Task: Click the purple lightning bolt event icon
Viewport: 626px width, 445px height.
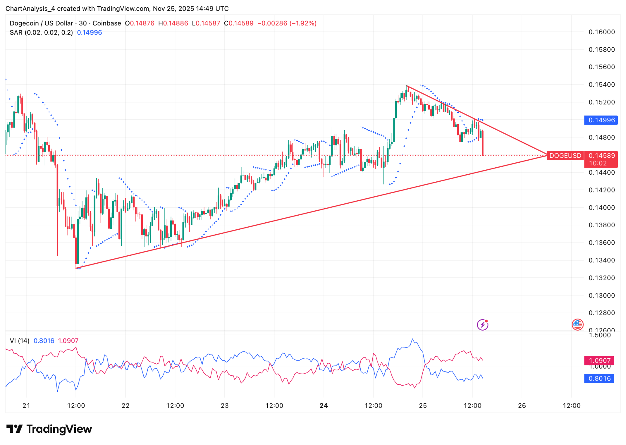Action: [x=482, y=324]
